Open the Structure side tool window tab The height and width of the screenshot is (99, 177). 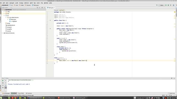point(1,20)
